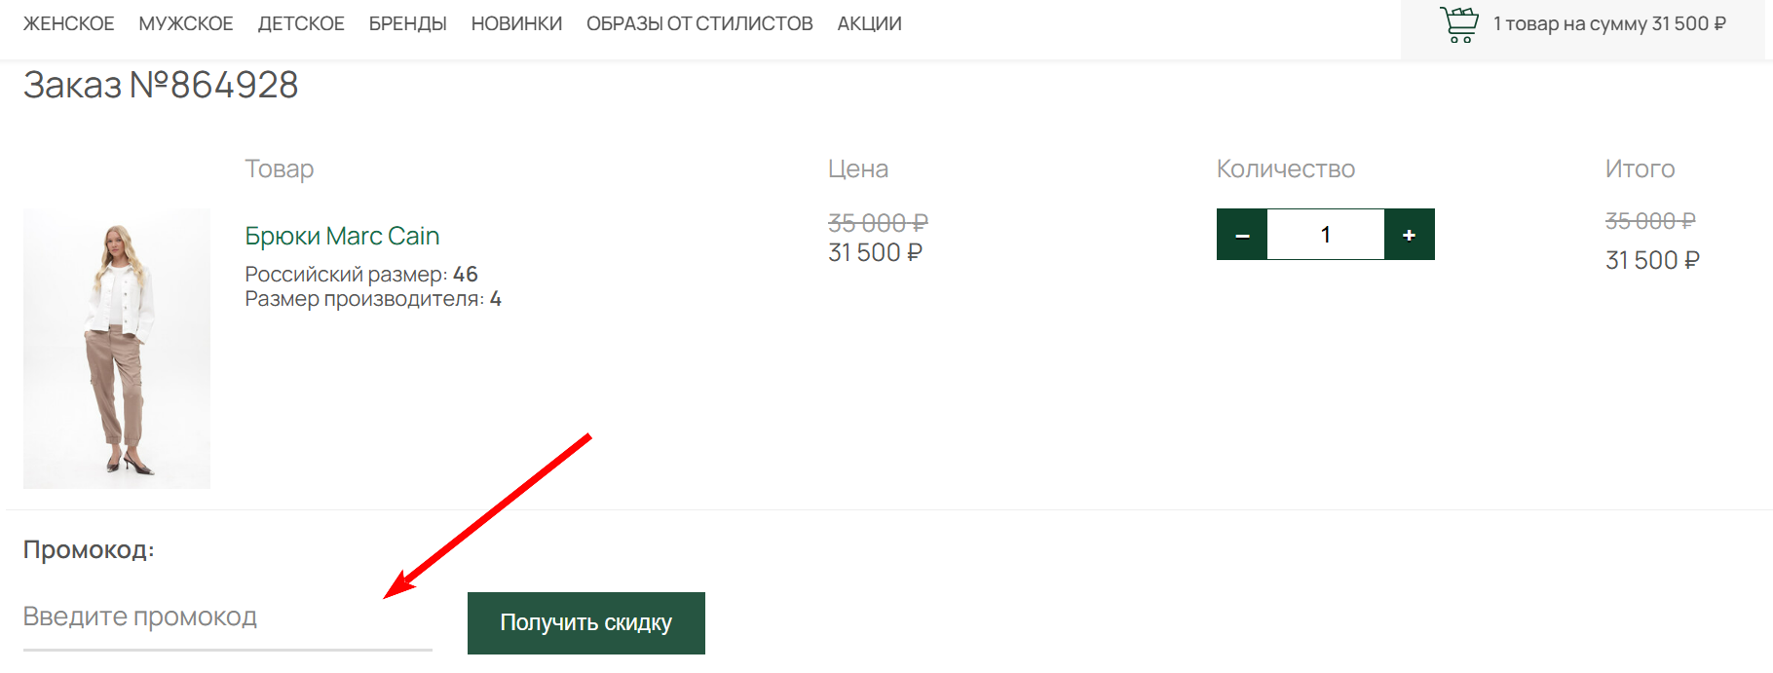The image size is (1773, 673).
Task: Increase quantity with the plus button
Action: (1409, 235)
